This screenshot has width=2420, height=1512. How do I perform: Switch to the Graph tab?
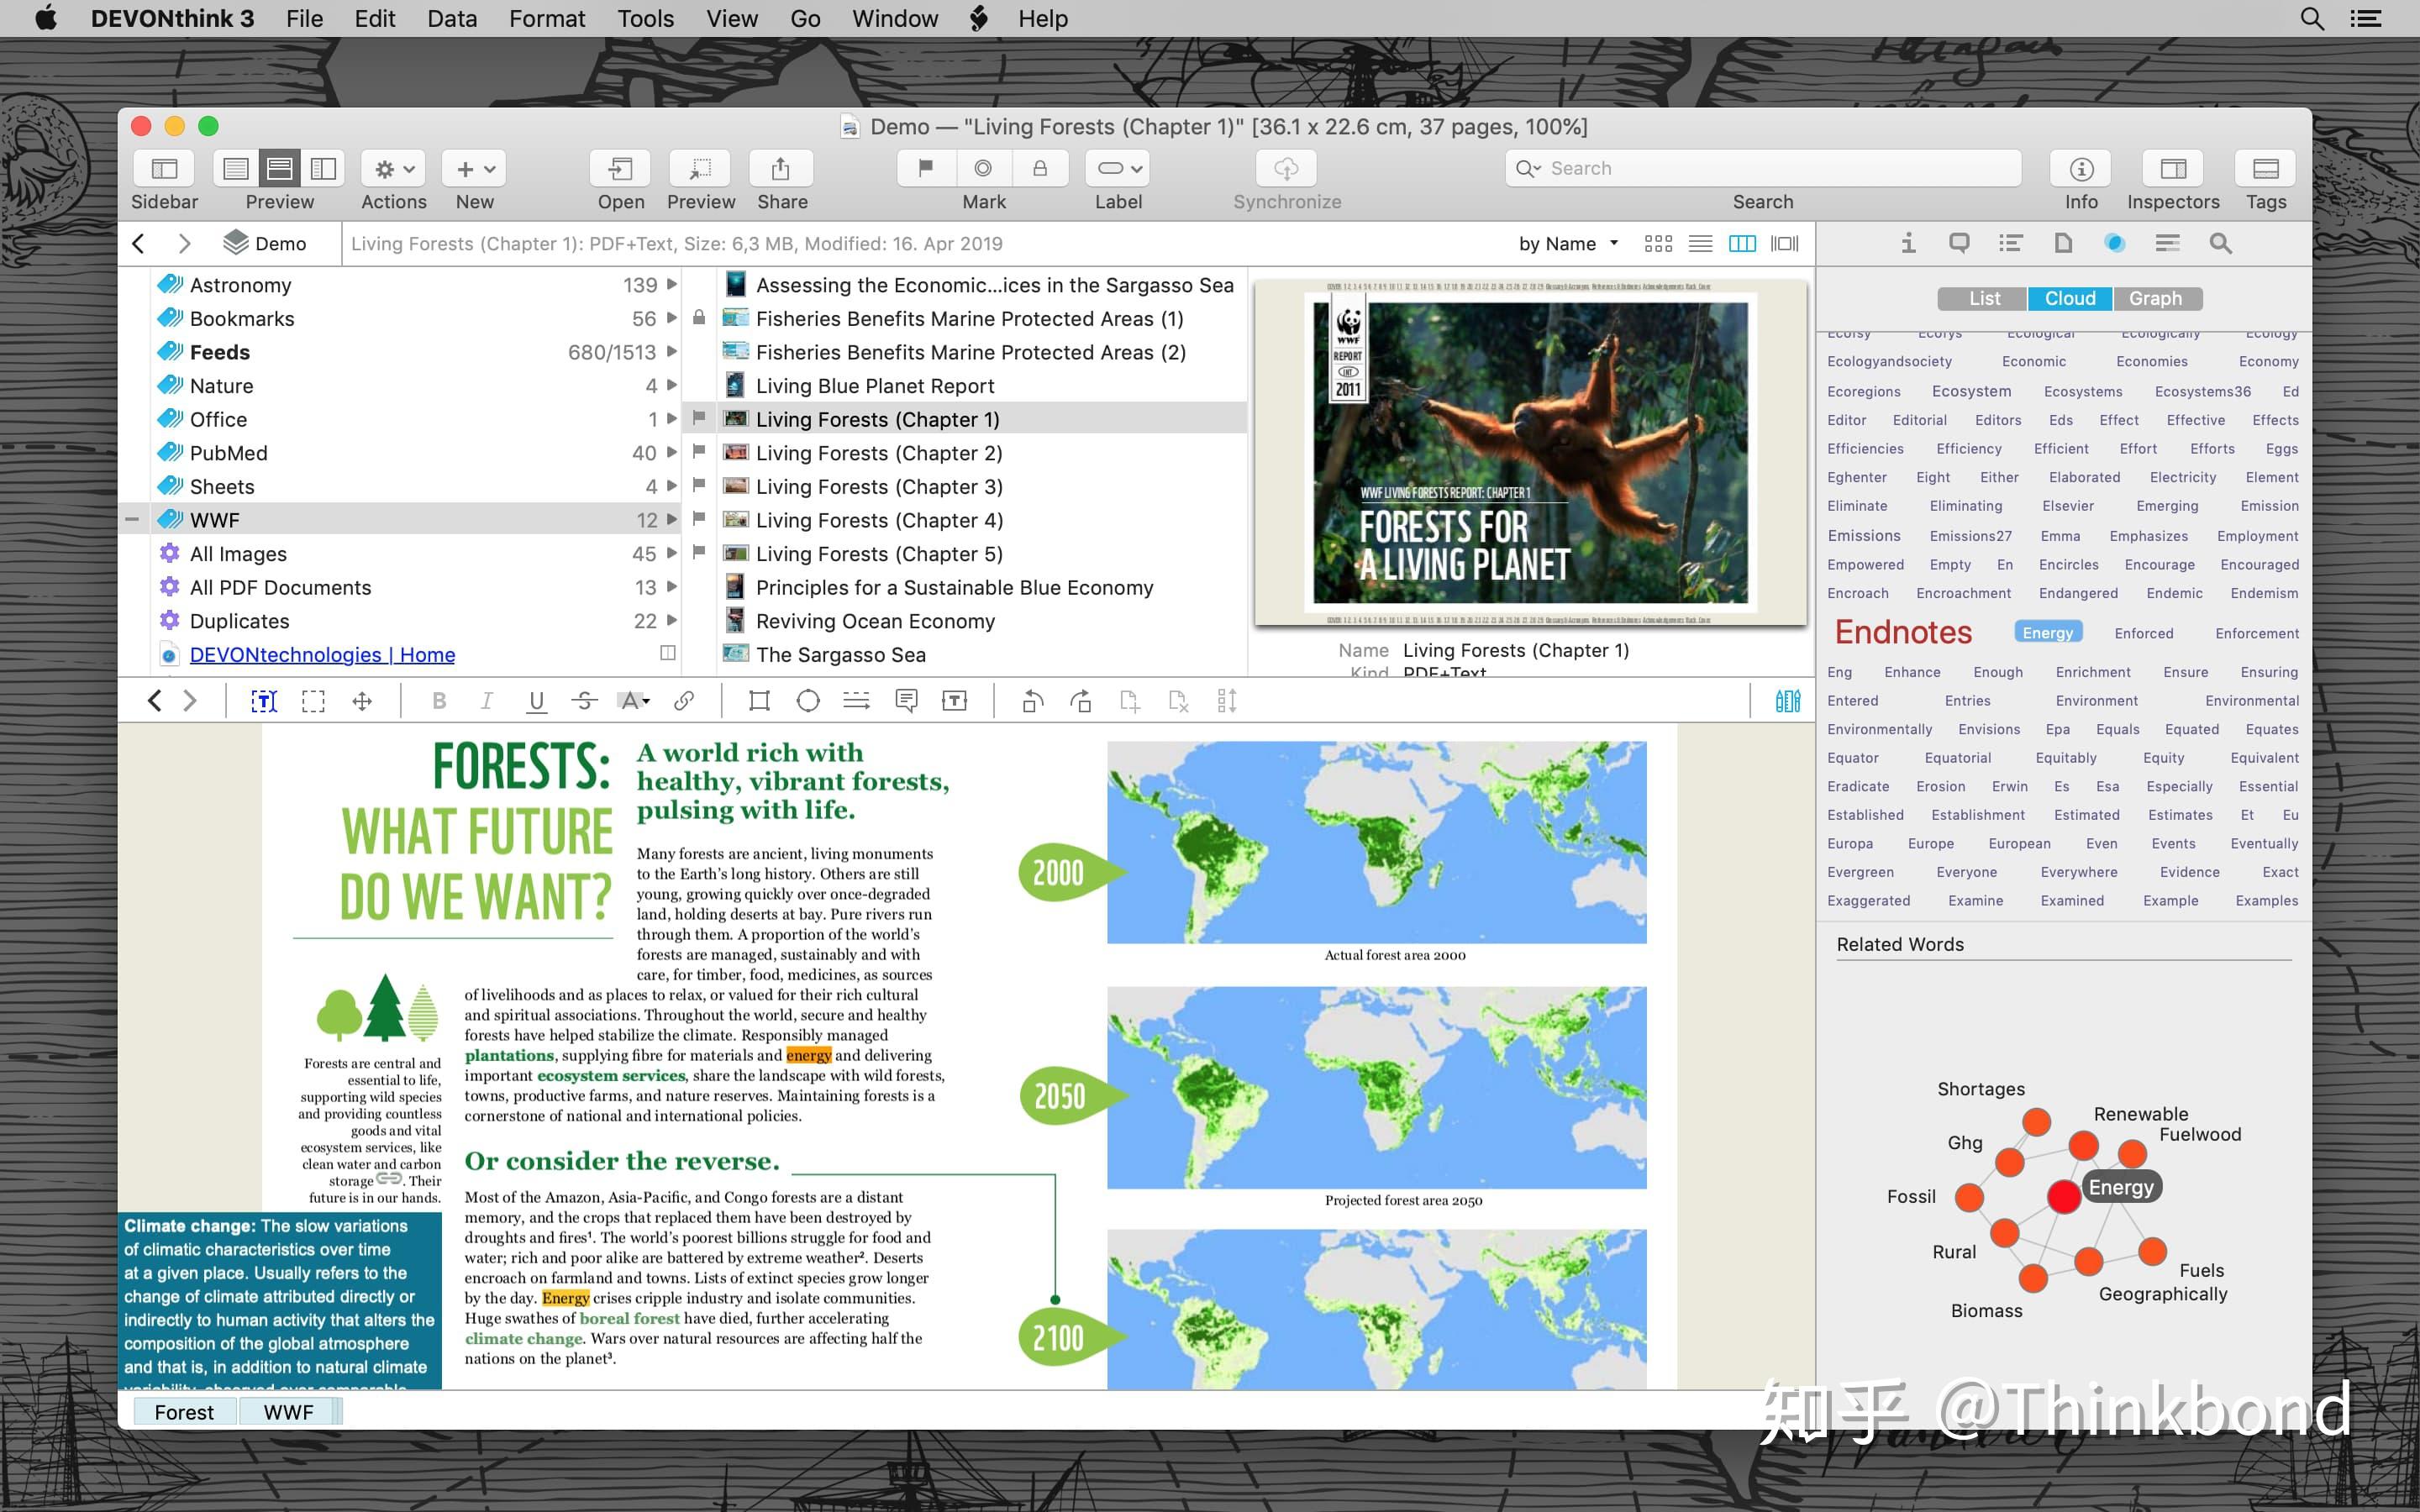(2155, 298)
